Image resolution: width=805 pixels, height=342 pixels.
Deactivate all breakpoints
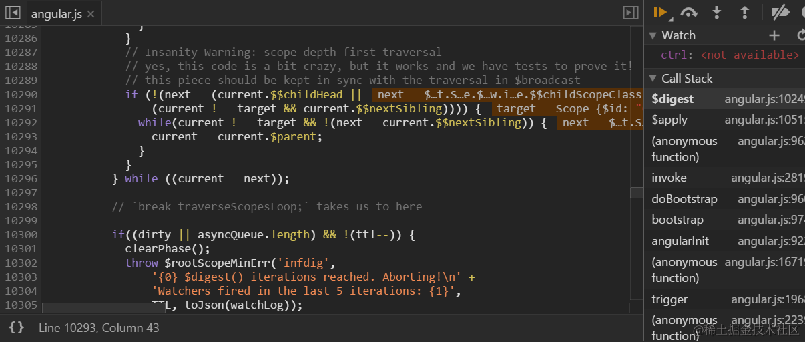click(779, 12)
